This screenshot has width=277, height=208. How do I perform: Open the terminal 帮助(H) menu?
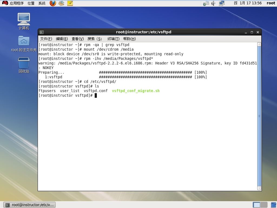(129, 39)
